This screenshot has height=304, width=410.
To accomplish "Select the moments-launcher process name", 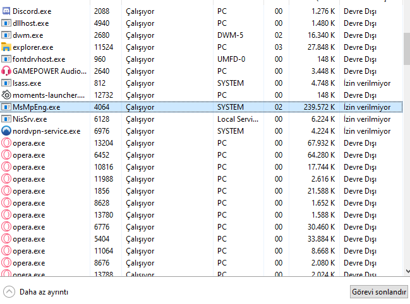I will pyautogui.click(x=49, y=95).
